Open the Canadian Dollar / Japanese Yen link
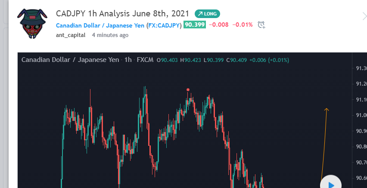The image size is (367, 188). (x=100, y=25)
